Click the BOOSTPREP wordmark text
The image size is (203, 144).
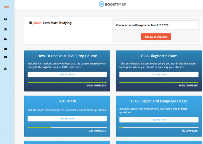(115, 5)
